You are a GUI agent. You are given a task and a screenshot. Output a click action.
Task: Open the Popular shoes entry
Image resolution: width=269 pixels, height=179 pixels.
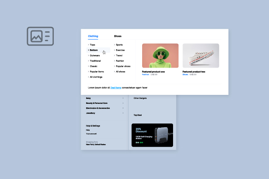(x=123, y=66)
